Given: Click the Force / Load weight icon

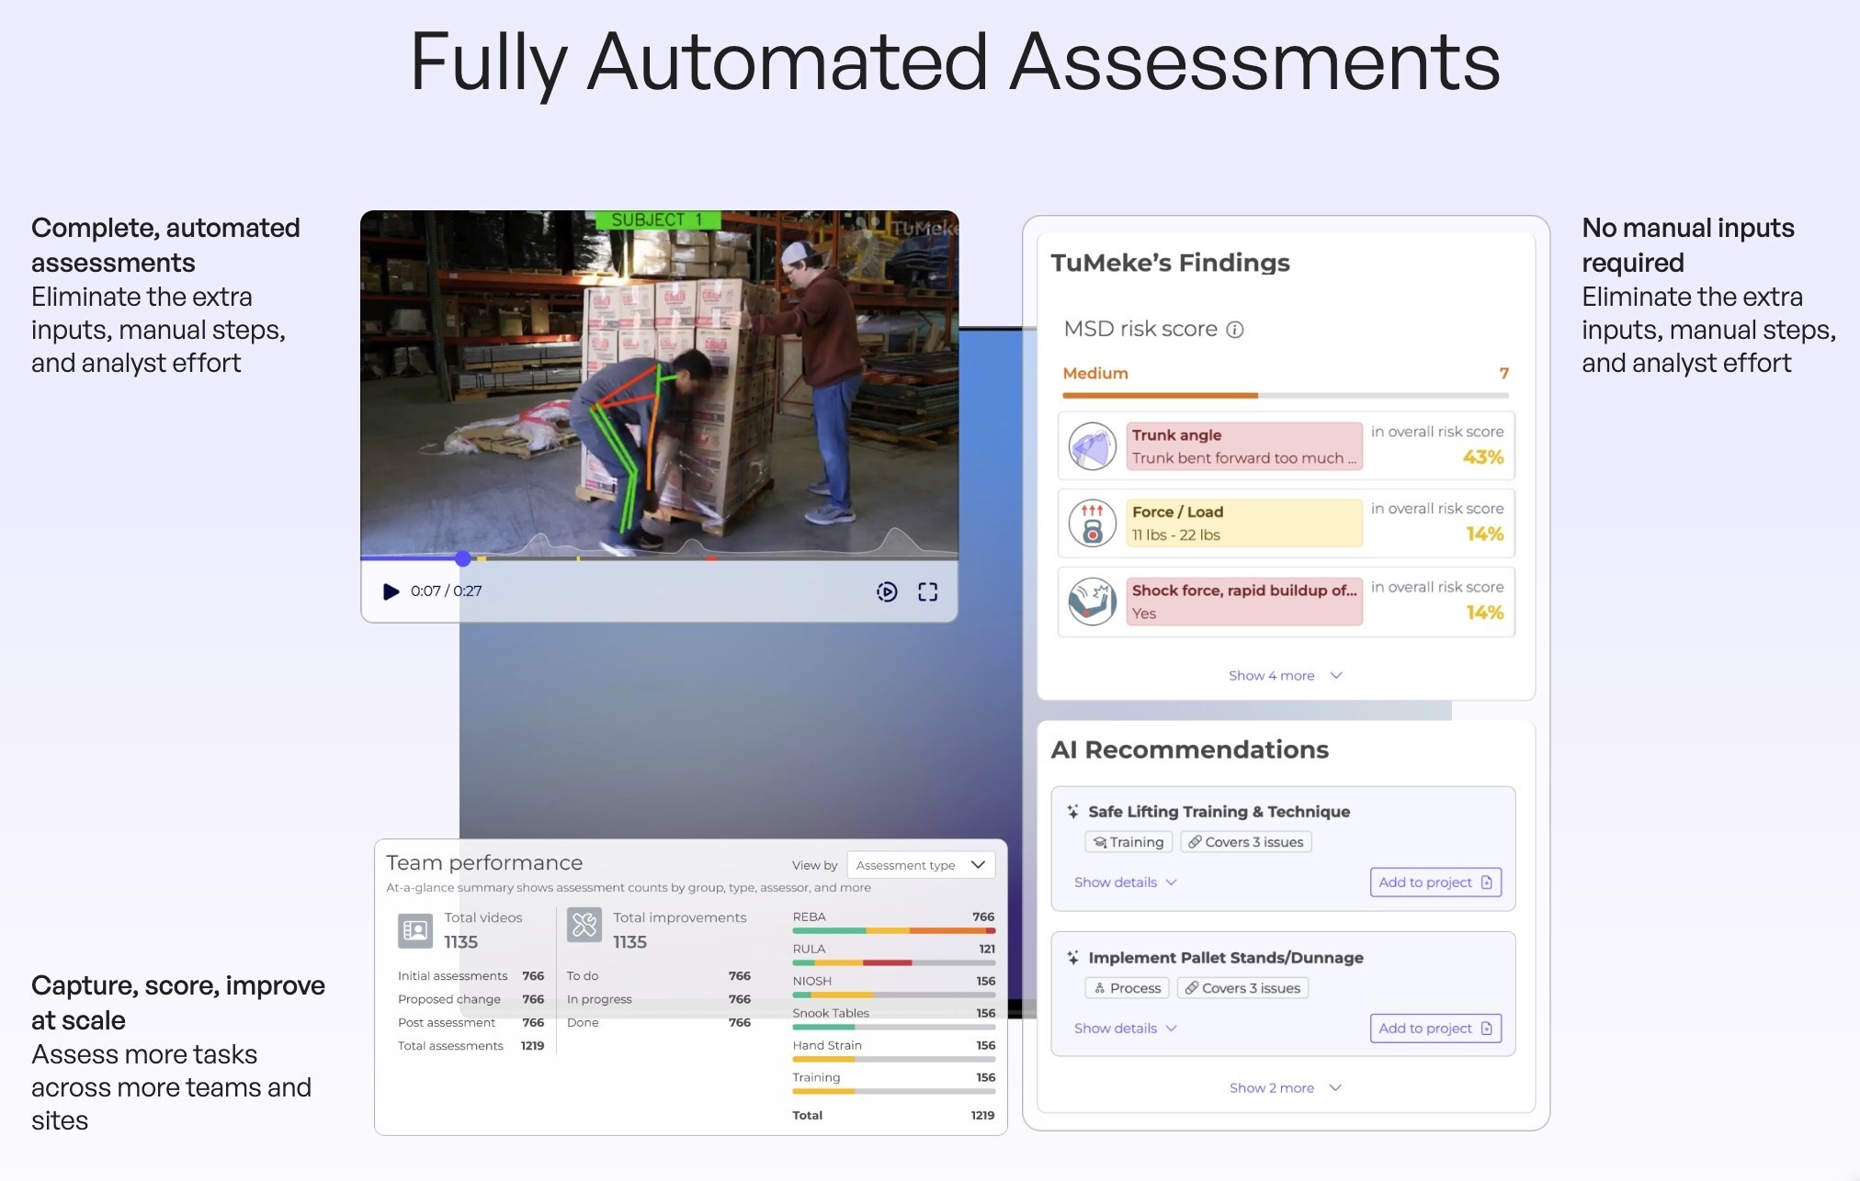Looking at the screenshot, I should 1092,523.
